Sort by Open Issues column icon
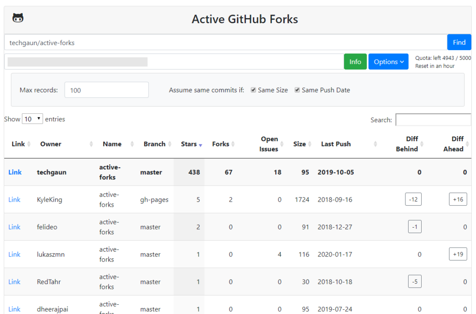Screen dimensions: 476x314 click(x=282, y=144)
